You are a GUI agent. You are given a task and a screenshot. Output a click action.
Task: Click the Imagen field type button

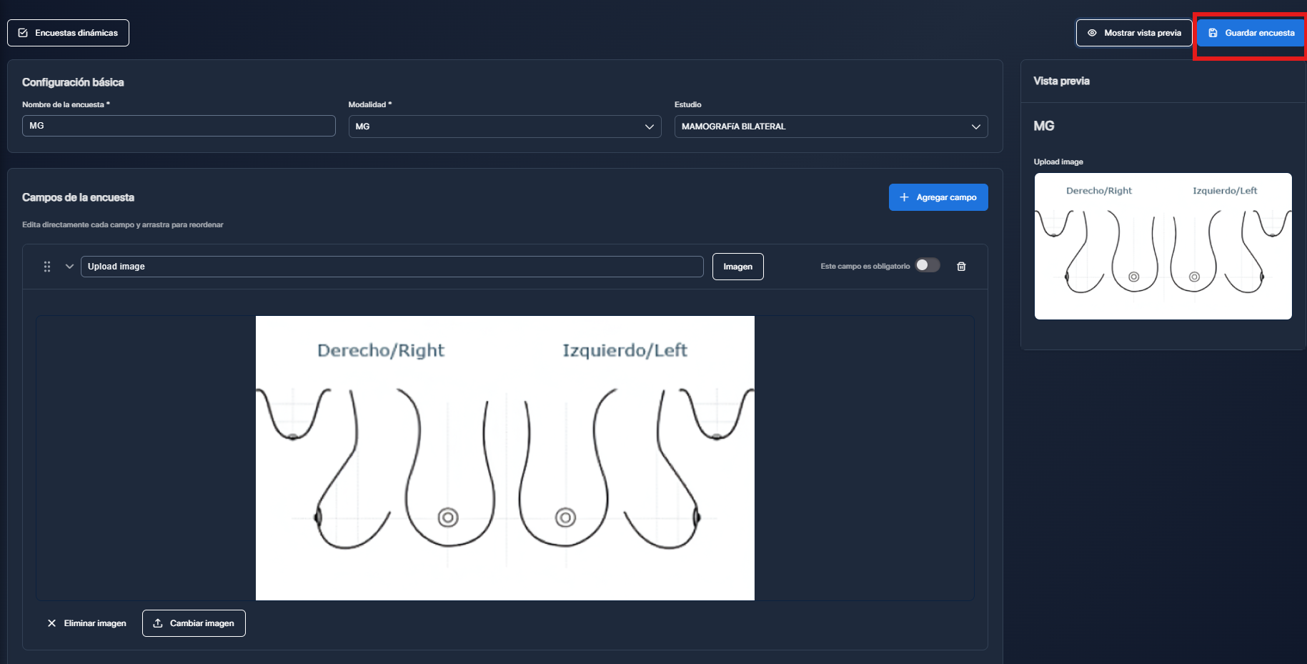pos(737,267)
